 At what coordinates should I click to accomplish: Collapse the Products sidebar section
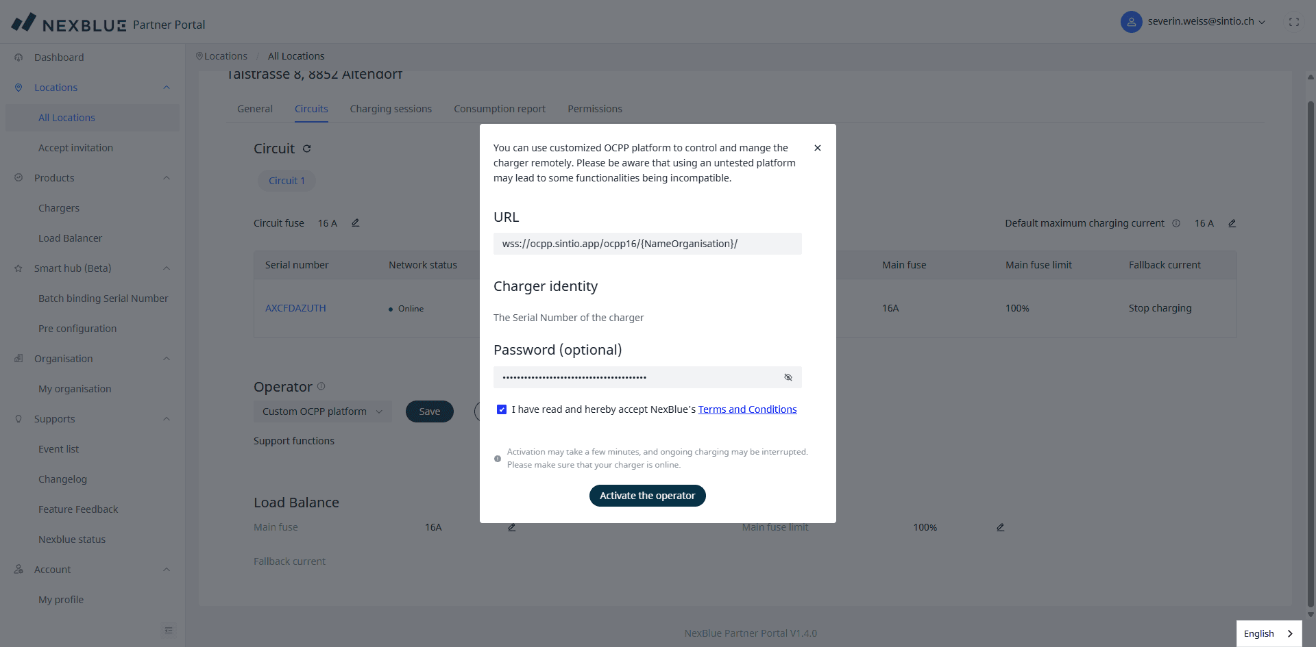[167, 178]
